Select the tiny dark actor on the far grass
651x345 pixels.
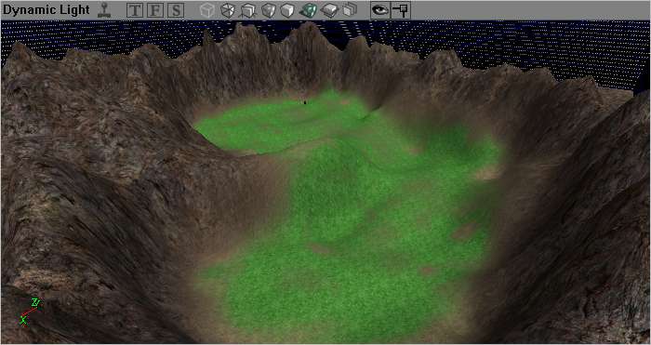[x=304, y=101]
